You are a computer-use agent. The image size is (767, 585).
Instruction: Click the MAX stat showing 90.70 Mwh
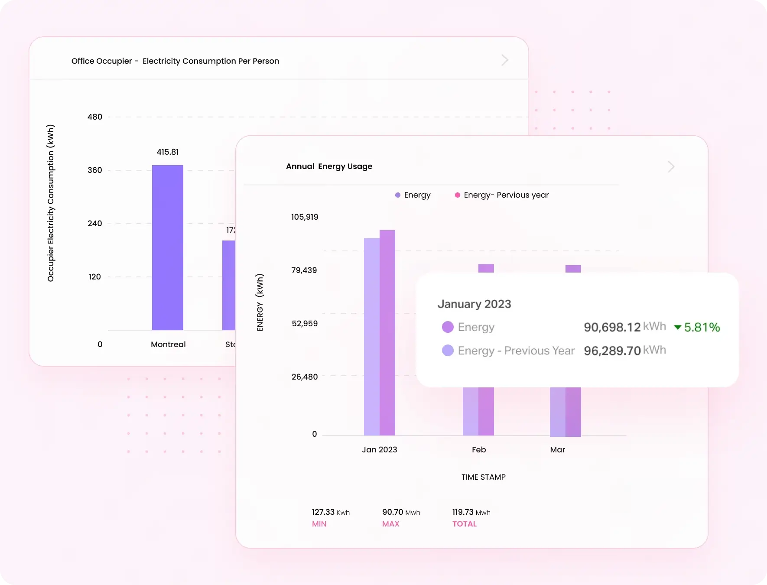[401, 512]
